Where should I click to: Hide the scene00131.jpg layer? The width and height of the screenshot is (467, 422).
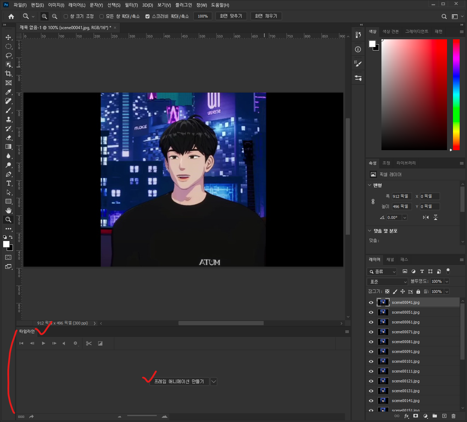click(371, 391)
